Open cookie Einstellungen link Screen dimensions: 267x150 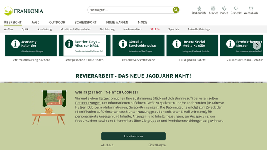(x=157, y=145)
